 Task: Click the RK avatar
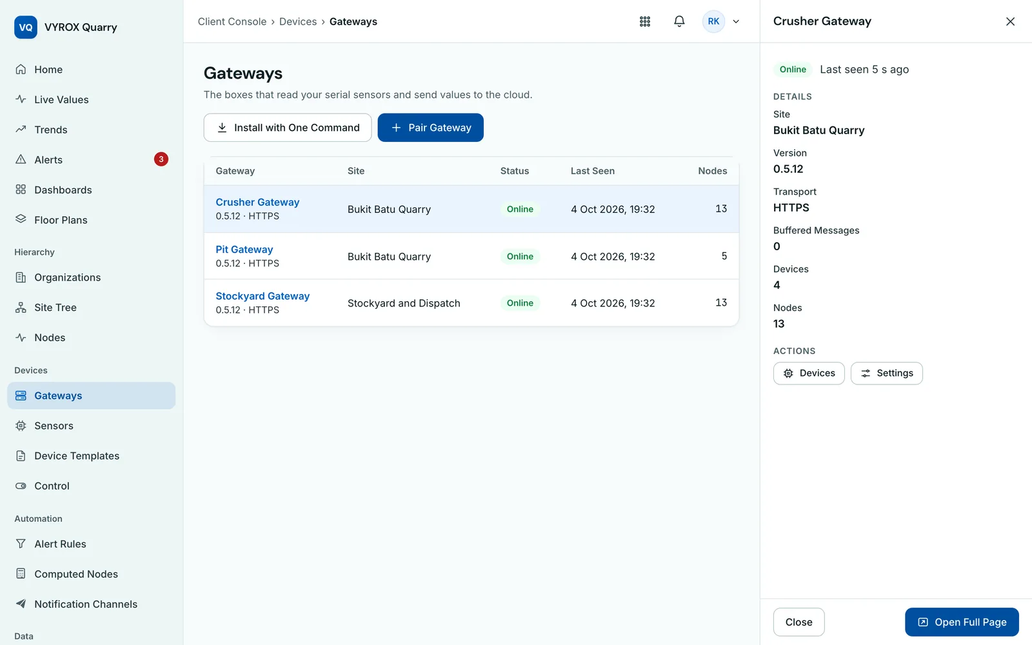coord(713,21)
